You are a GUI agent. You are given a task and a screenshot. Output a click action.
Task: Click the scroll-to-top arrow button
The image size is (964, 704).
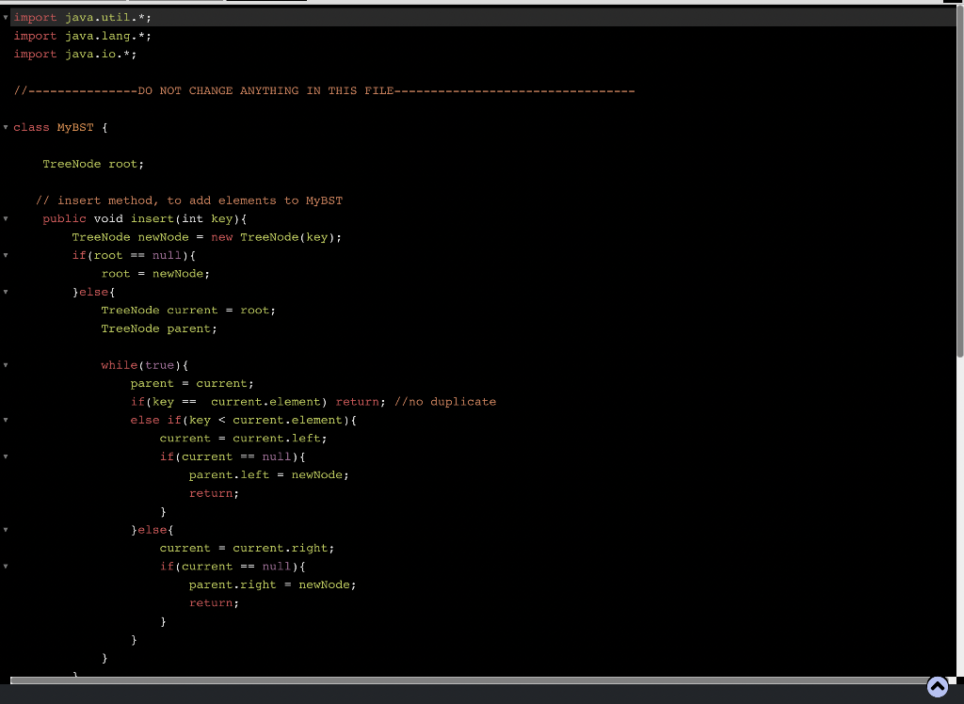click(937, 687)
